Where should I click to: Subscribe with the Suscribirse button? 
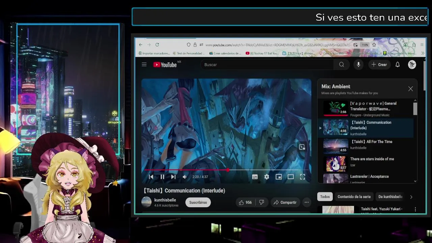[x=198, y=202]
